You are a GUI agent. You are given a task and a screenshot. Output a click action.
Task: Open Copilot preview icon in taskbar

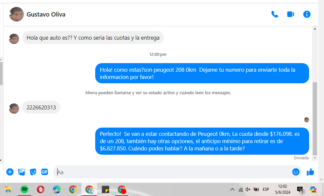click(313, 189)
